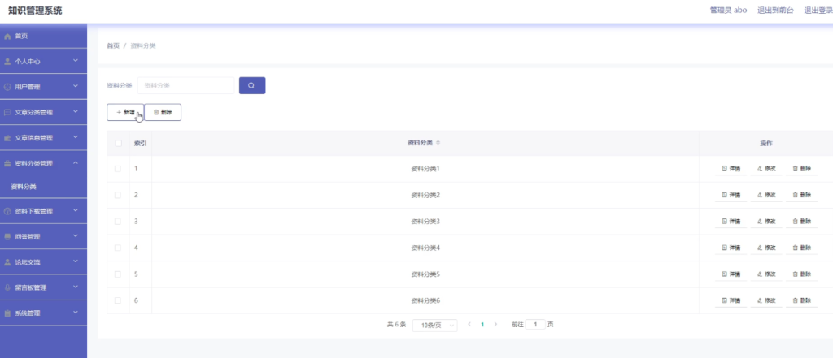833x358 pixels.
Task: Toggle the select-all checkbox in table header
Action: [118, 143]
